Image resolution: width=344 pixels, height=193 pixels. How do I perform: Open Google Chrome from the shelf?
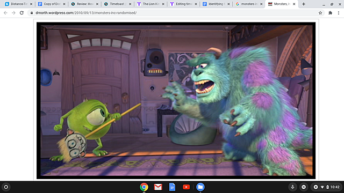[144, 187]
